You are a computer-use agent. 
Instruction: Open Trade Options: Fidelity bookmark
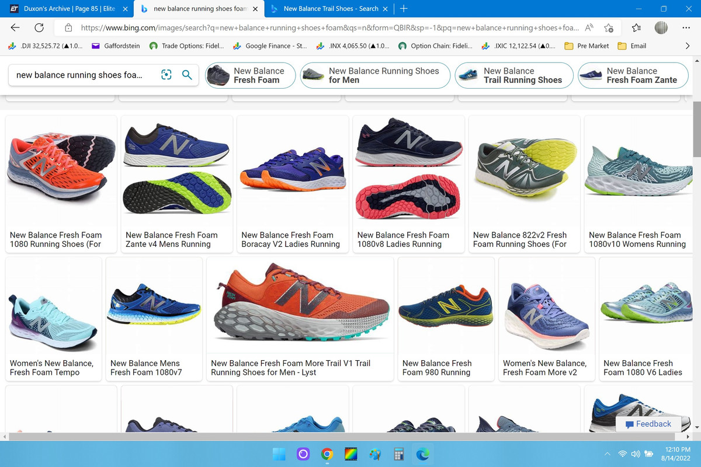(x=187, y=46)
